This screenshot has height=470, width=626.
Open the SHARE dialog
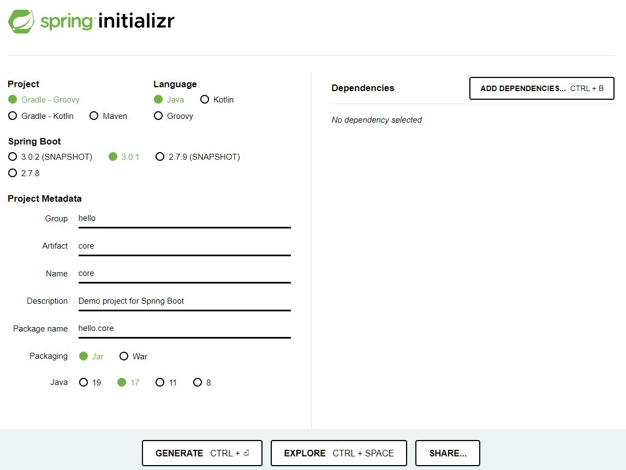[x=448, y=453]
